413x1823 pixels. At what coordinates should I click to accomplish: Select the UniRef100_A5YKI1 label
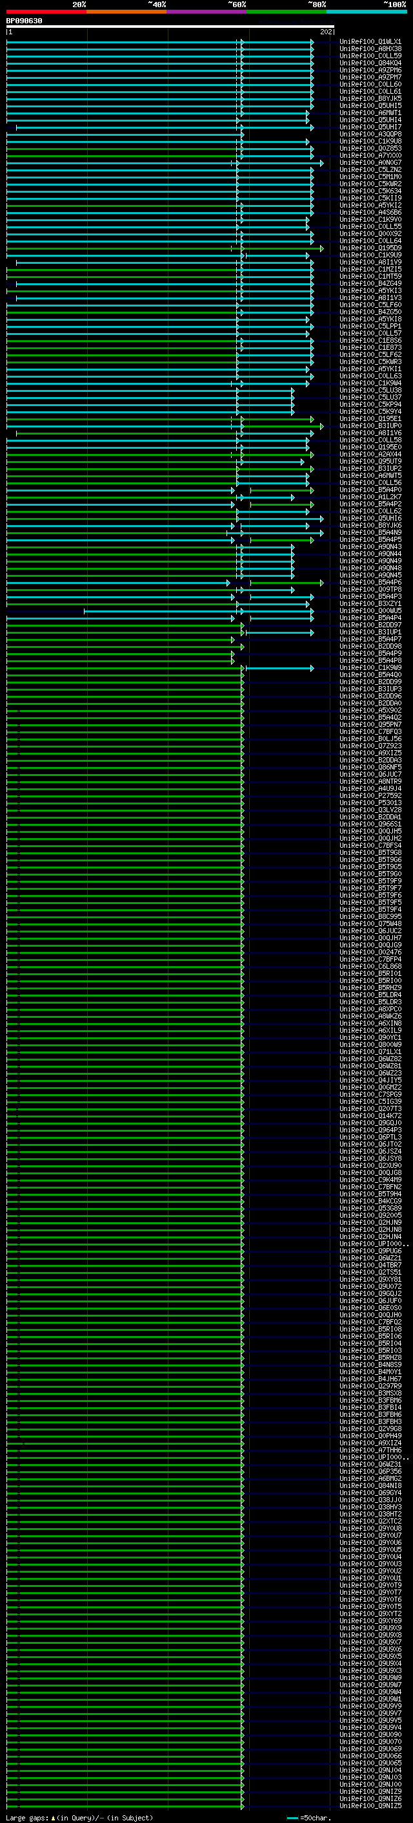pyautogui.click(x=370, y=369)
